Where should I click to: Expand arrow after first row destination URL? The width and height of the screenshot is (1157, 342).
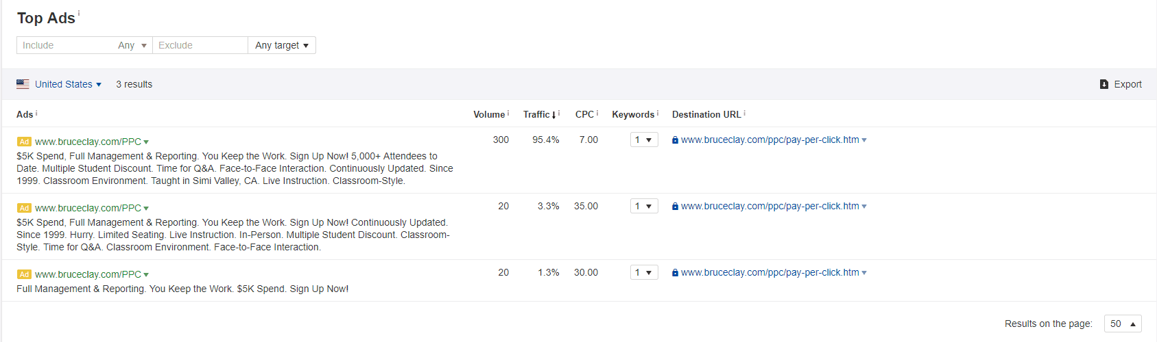pyautogui.click(x=864, y=140)
